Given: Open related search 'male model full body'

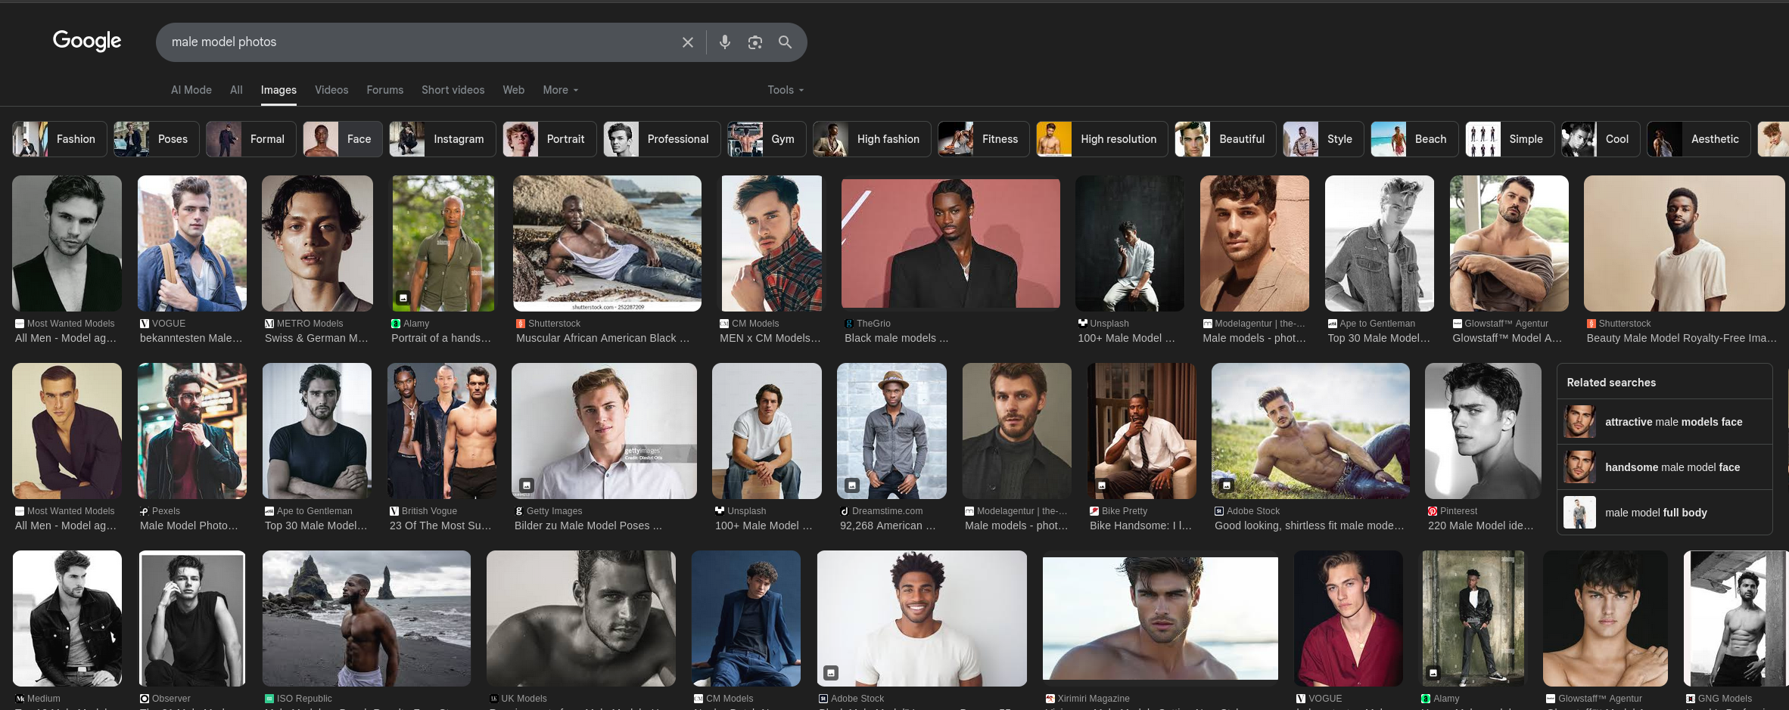Looking at the screenshot, I should (x=1656, y=513).
